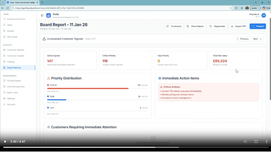This screenshot has height=152, width=271.
Task: Open Customer Signals insights
Action: click(x=15, y=50)
